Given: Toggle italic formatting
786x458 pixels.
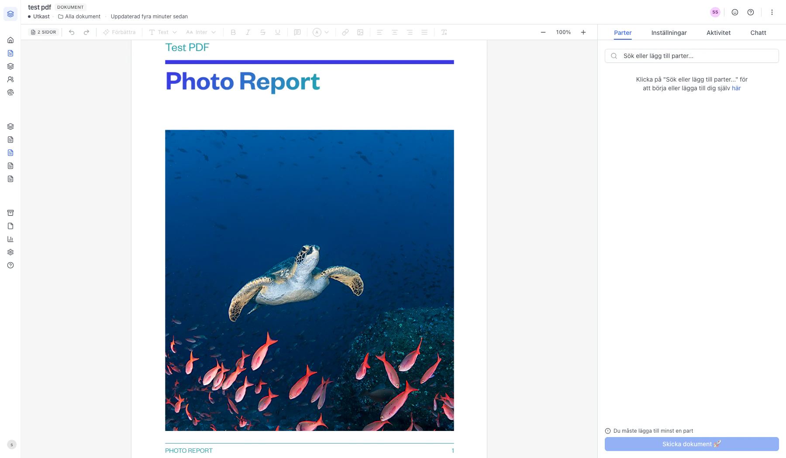Looking at the screenshot, I should 248,32.
